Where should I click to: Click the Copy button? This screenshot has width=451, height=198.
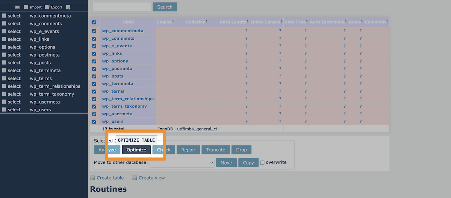(248, 162)
